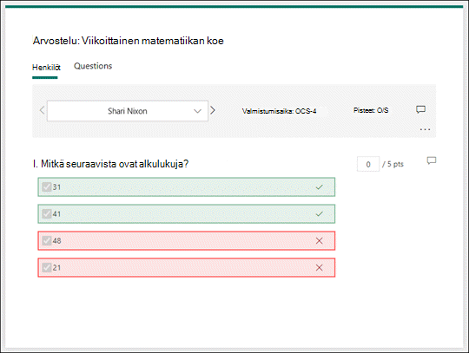Image resolution: width=469 pixels, height=353 pixels.
Task: Go to the next respondent arrow
Action: coord(213,110)
